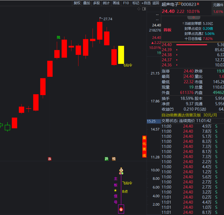This screenshot has width=224, height=215.
Task: Click the B点 signal label
Action: pos(125,192)
